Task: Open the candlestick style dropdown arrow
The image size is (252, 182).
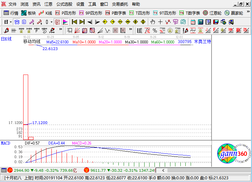Action: pyautogui.click(x=51, y=22)
